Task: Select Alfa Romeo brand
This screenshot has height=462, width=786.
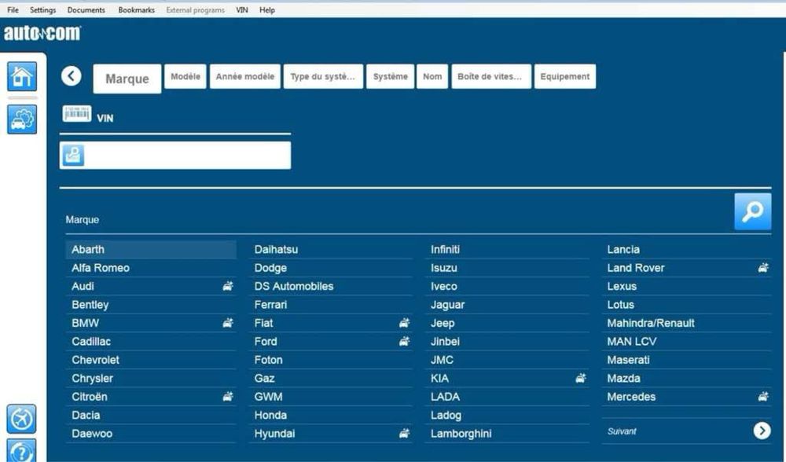Action: (x=151, y=268)
